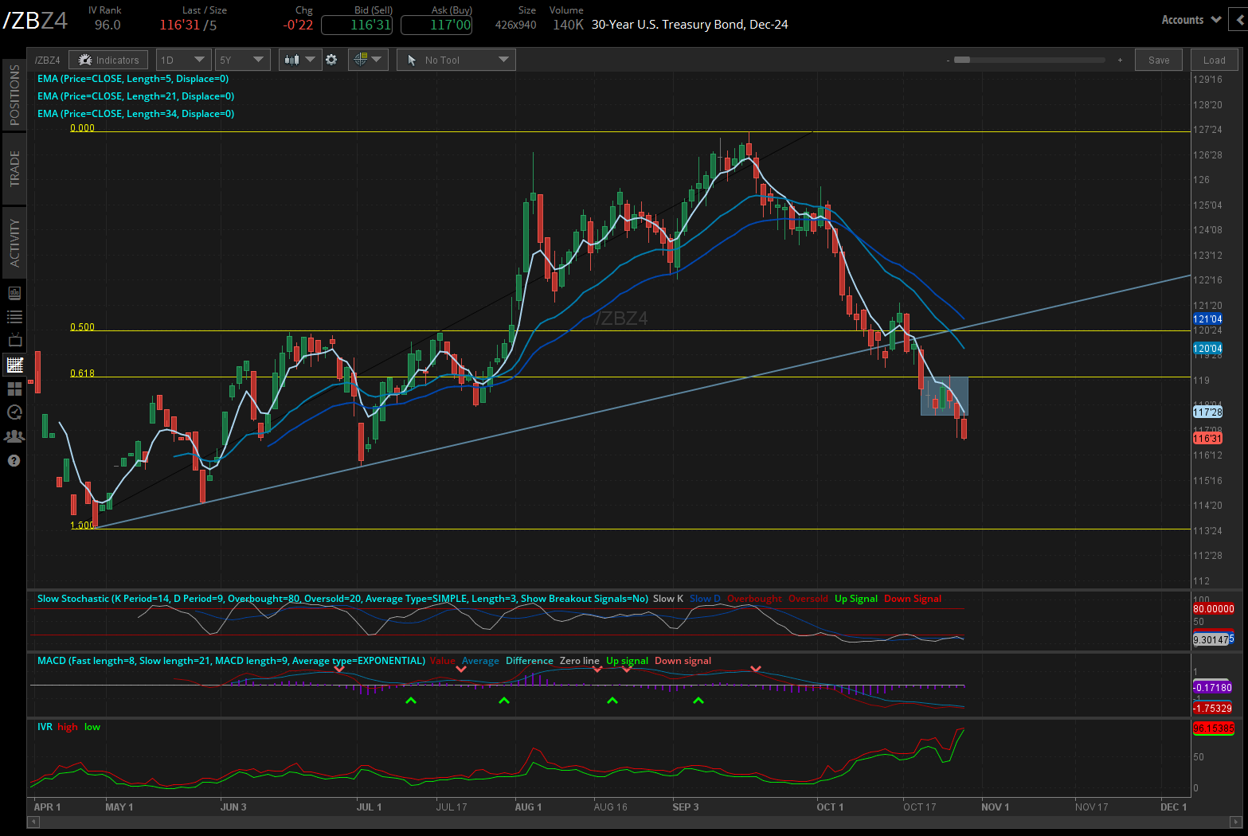Click the clock history sidebar icon

click(14, 412)
